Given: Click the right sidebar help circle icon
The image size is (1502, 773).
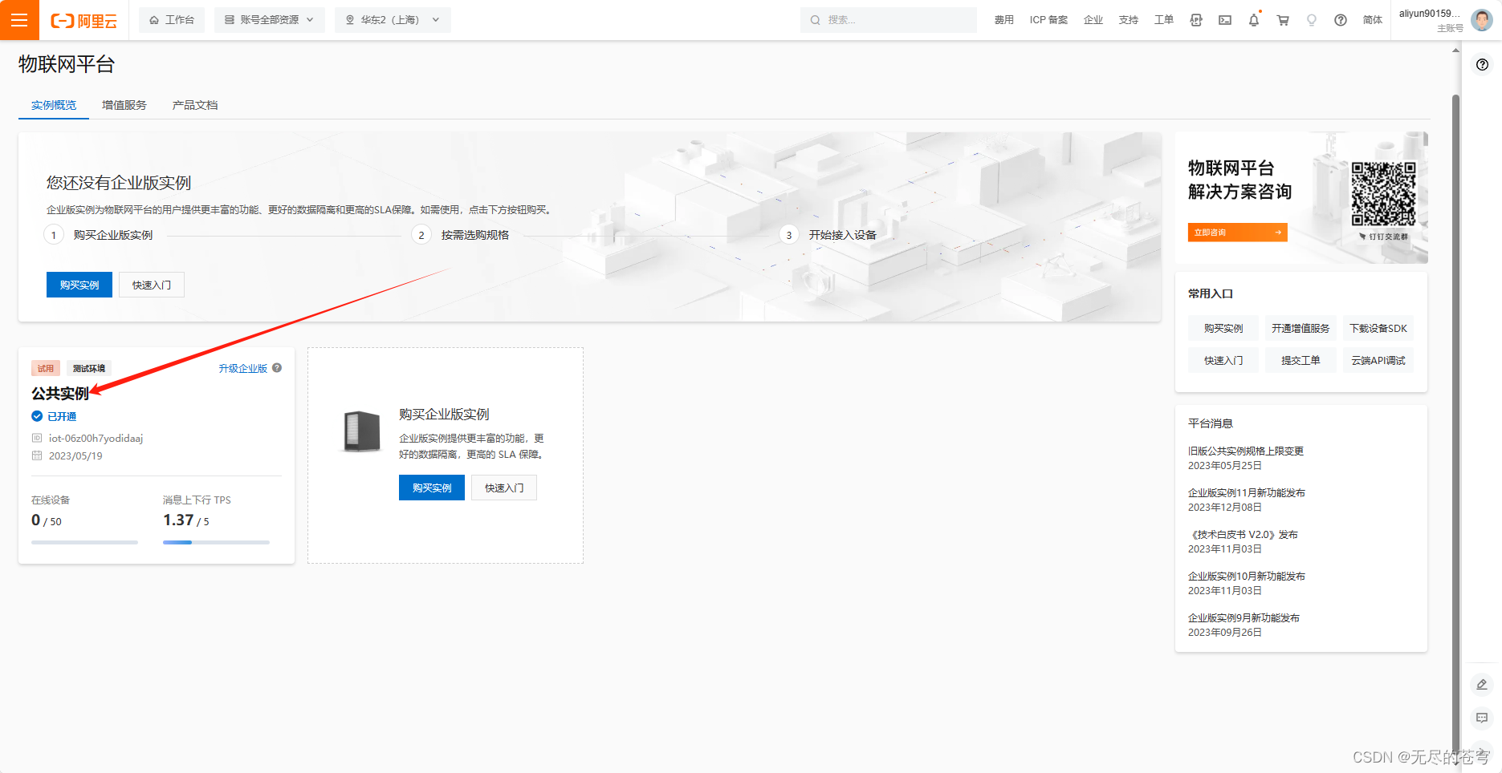Looking at the screenshot, I should tap(1482, 65).
